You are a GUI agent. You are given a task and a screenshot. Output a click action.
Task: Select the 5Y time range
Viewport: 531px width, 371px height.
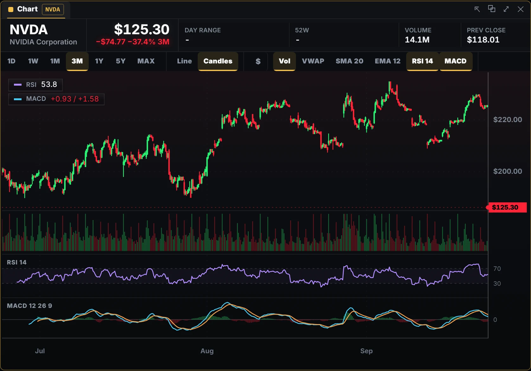click(121, 61)
